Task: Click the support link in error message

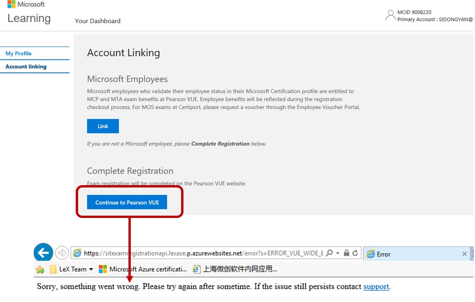Action: point(376,287)
